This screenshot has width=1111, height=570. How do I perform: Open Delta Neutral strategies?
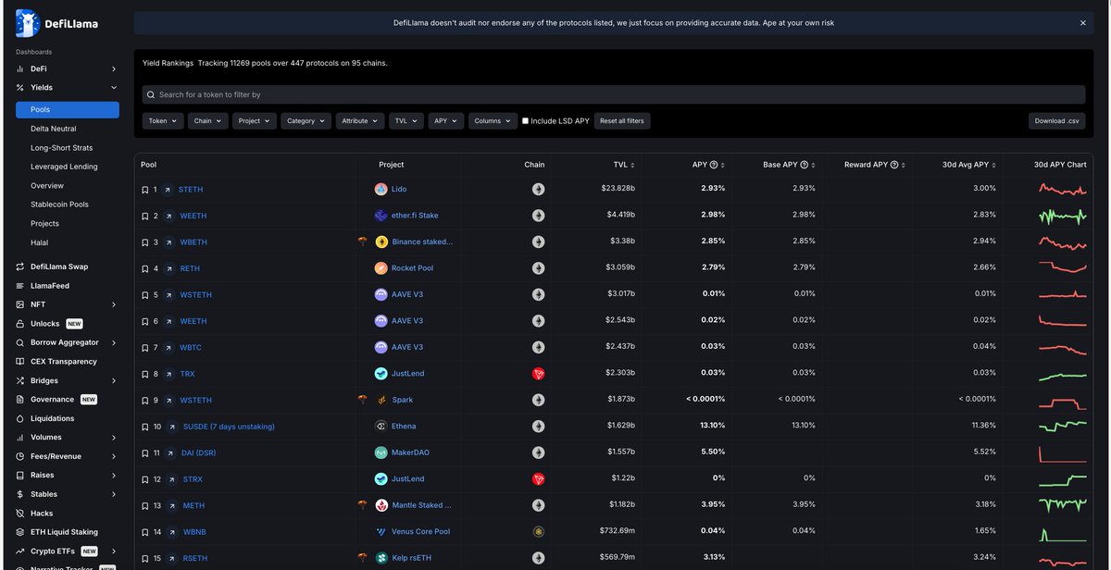pyautogui.click(x=54, y=129)
